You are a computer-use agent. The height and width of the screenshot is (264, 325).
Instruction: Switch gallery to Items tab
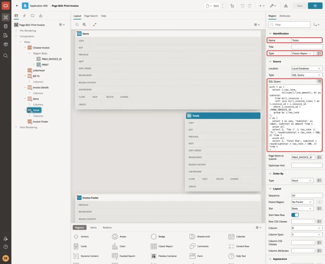coord(93,228)
